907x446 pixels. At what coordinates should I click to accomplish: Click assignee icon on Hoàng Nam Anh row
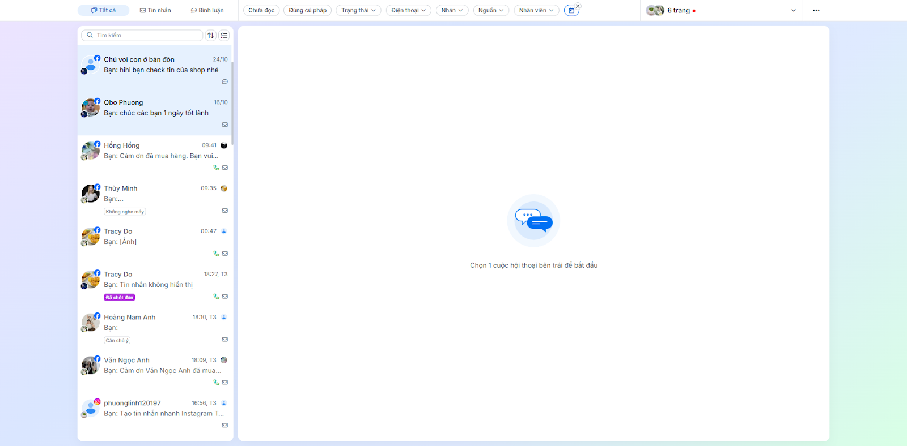[x=224, y=318]
